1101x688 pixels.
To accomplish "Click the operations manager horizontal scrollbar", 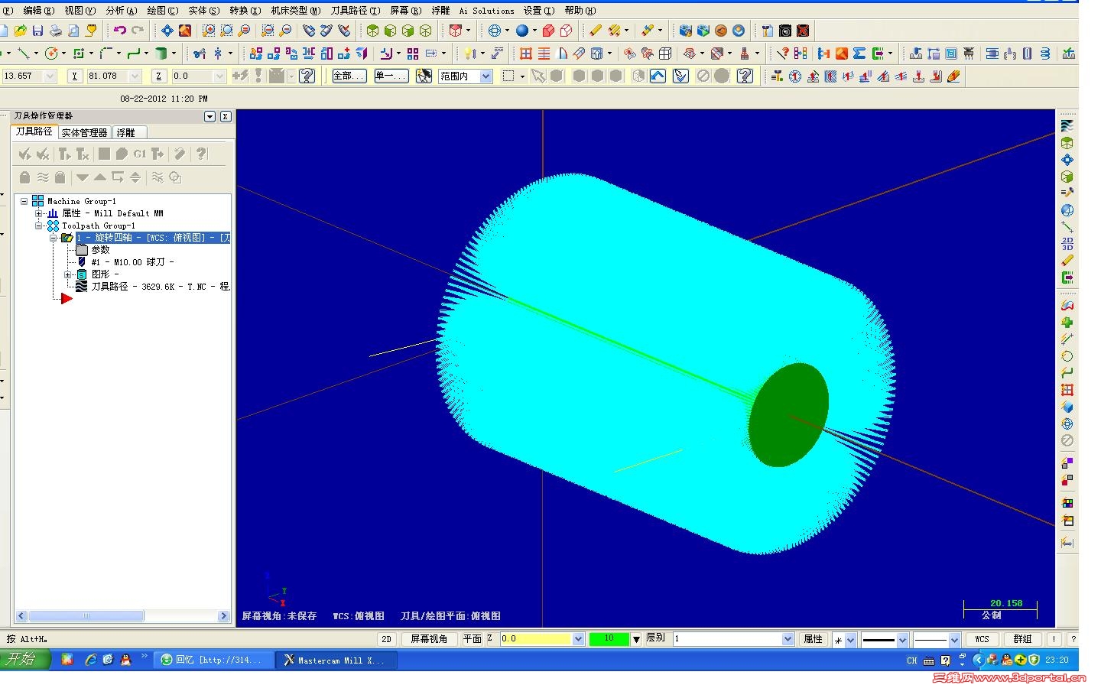I will (122, 615).
